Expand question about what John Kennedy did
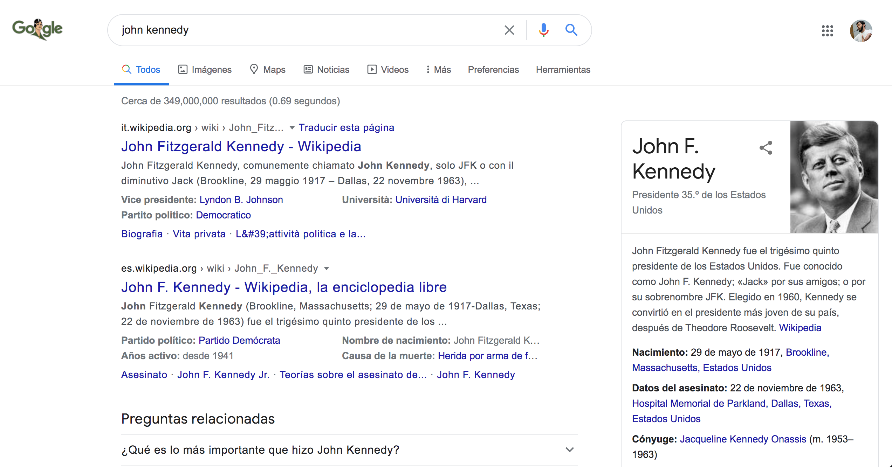This screenshot has width=892, height=467. point(349,450)
